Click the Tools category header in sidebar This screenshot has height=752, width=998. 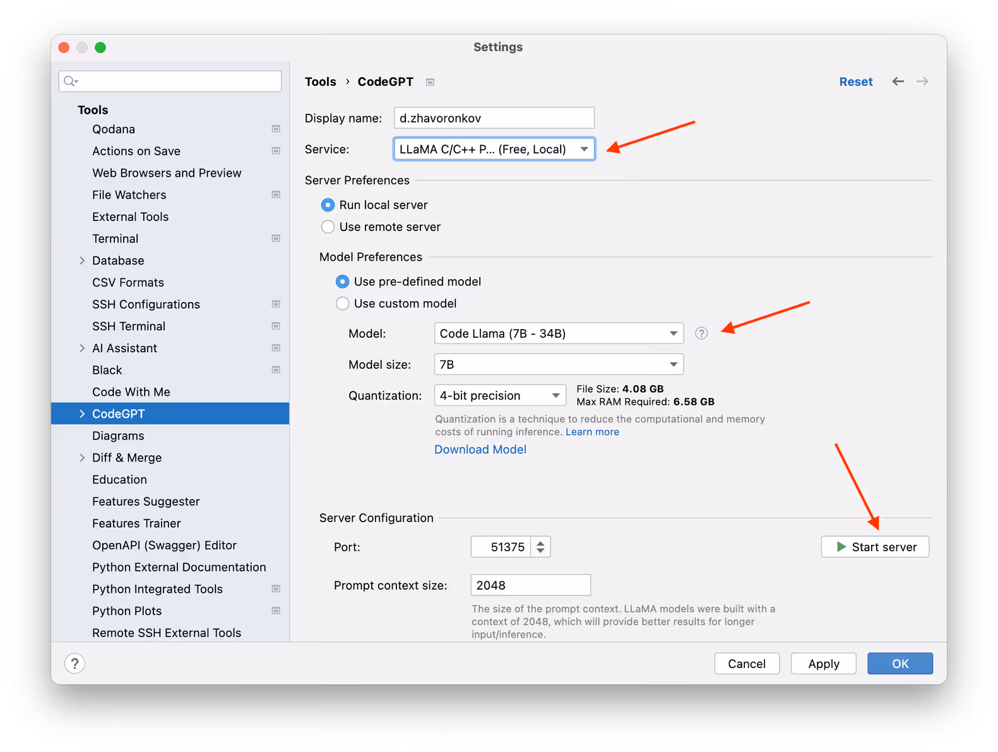point(93,110)
